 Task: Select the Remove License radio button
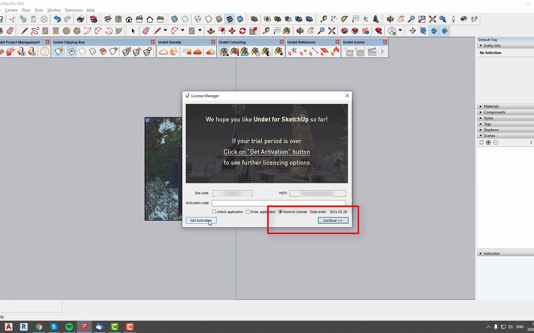(280, 212)
